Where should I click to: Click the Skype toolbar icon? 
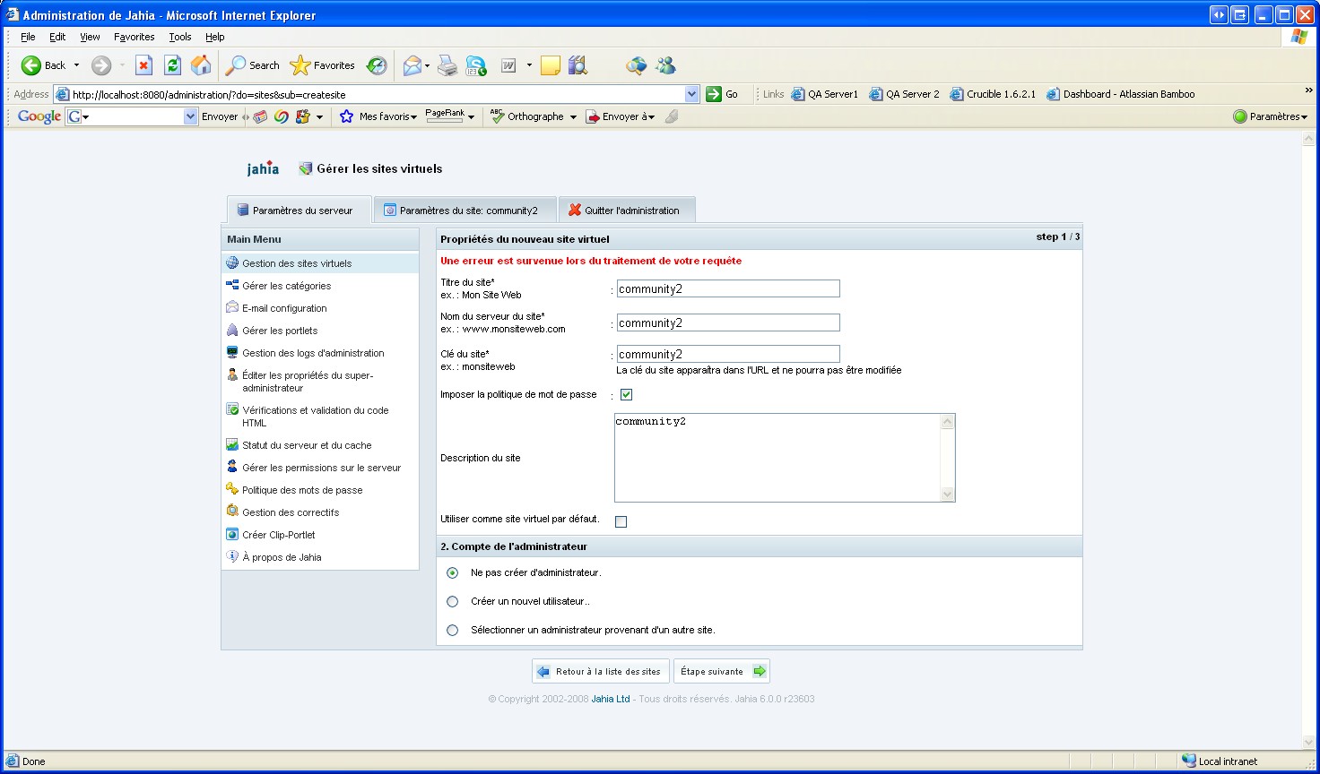click(476, 65)
